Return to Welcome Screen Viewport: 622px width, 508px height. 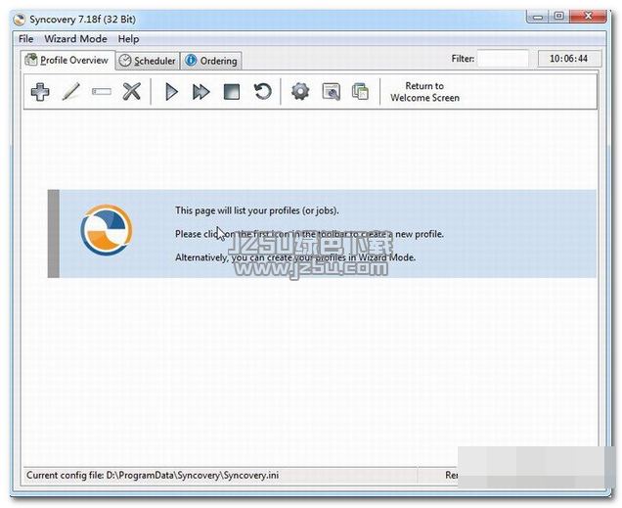coord(424,92)
